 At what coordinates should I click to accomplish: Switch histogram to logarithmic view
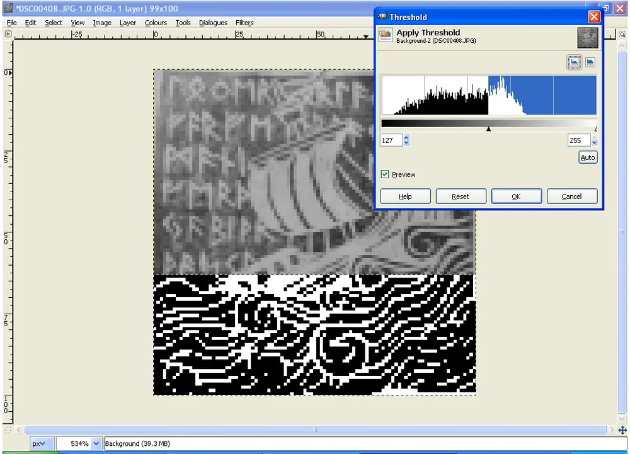590,62
